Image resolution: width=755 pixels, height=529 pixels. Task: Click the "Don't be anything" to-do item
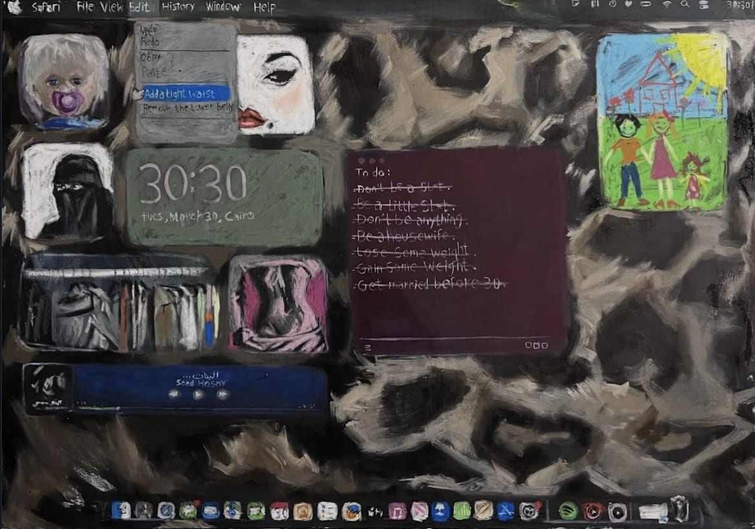pos(410,221)
